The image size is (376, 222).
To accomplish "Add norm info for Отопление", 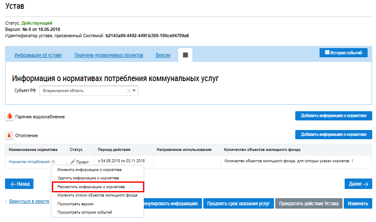I will pos(334,135).
